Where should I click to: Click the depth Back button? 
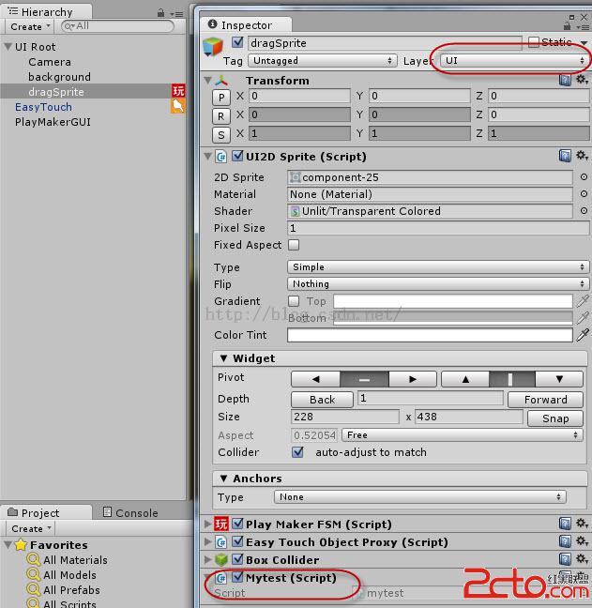[x=322, y=400]
